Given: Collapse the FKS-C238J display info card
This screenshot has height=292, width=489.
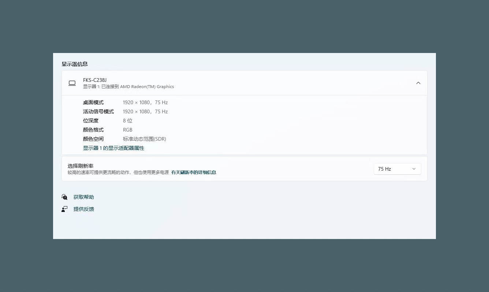Looking at the screenshot, I should point(418,83).
